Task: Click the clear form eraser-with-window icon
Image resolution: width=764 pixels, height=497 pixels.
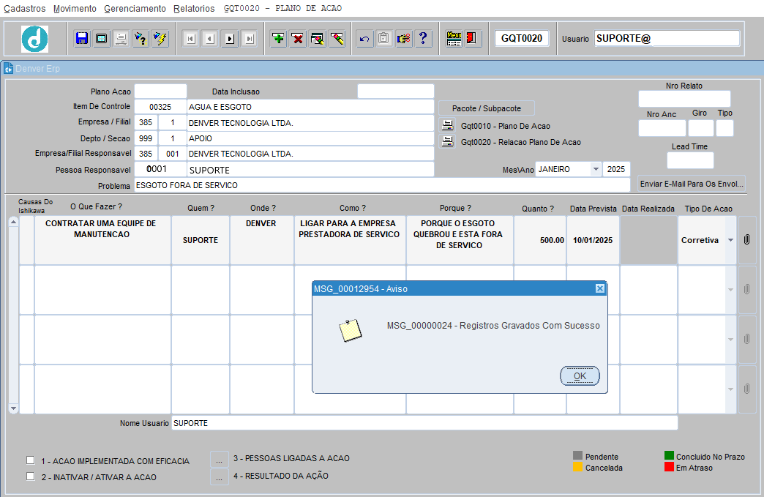Action: tap(317, 39)
